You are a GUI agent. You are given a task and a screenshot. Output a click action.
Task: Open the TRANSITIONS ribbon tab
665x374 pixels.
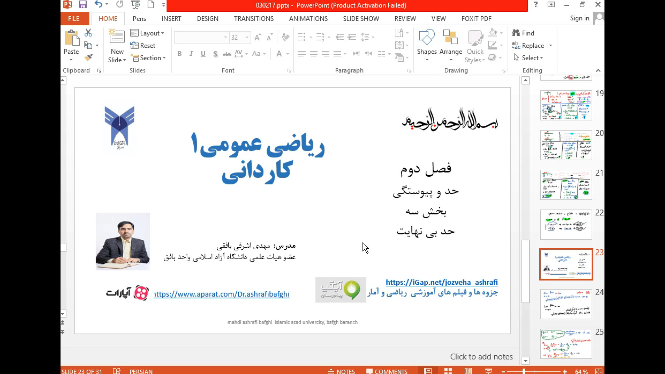(254, 19)
